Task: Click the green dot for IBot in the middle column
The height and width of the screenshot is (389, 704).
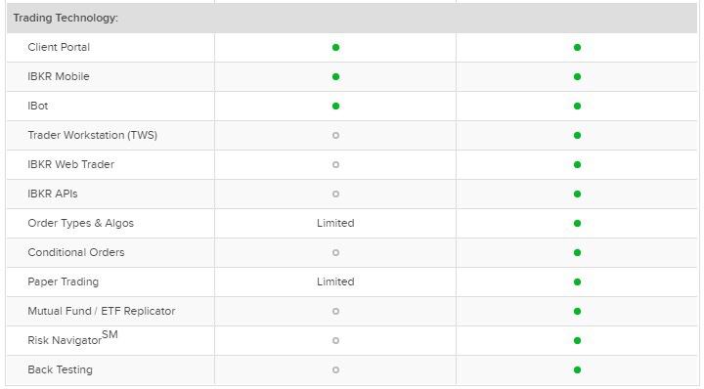Action: [x=335, y=106]
